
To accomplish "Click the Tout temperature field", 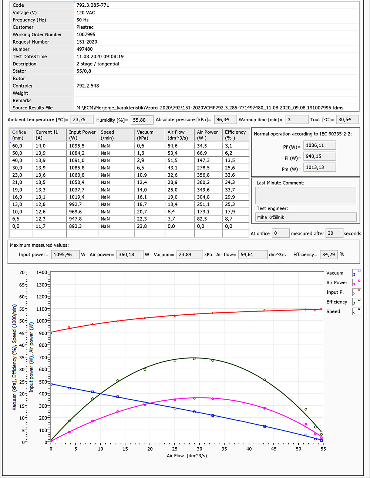I will (347, 120).
